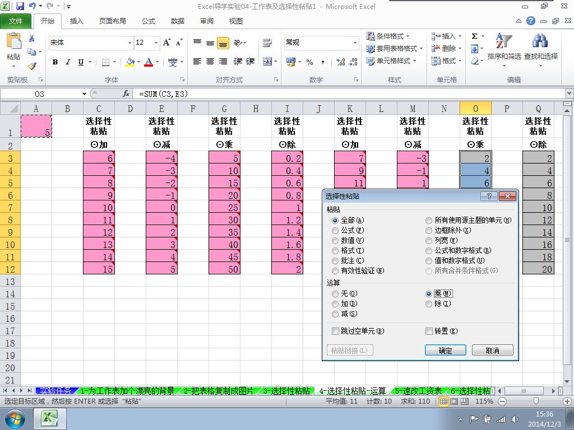Click the wrap text icon
Screen dimensions: 574x430
(x=267, y=43)
